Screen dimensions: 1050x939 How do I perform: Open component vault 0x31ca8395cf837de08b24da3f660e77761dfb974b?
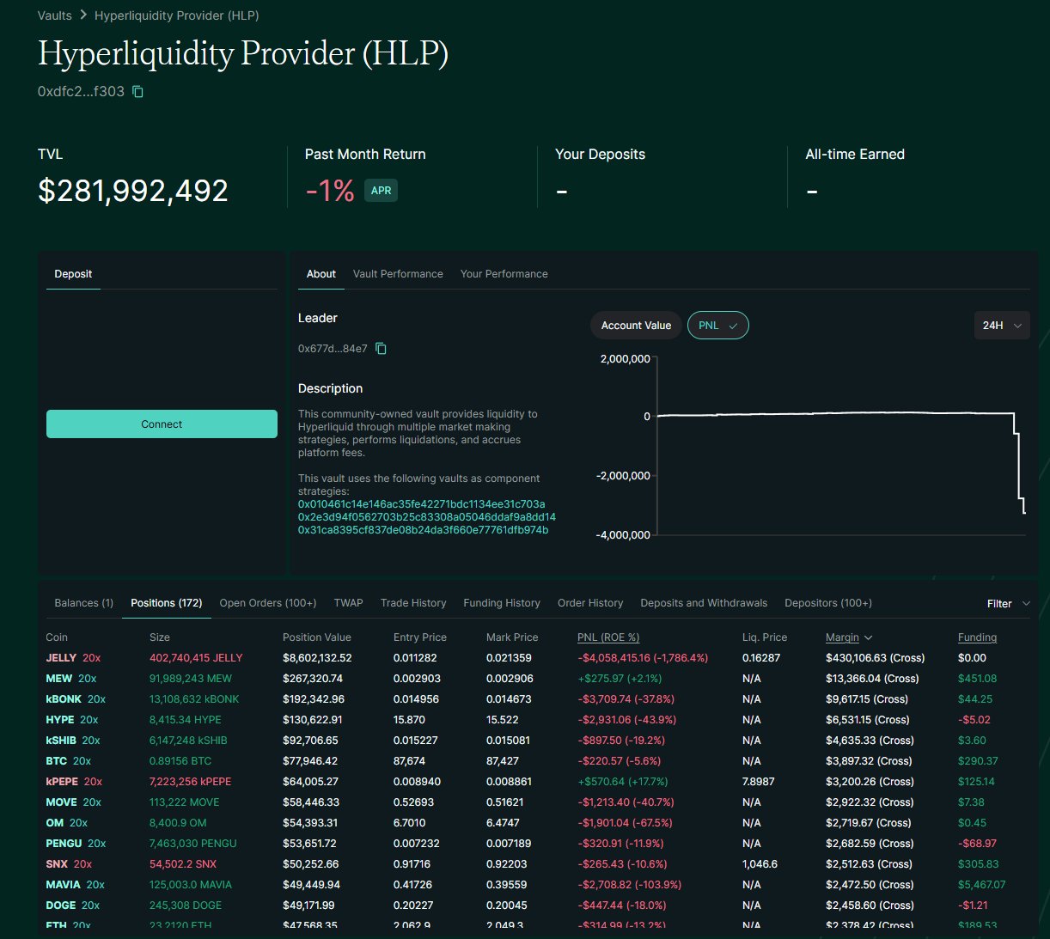(x=423, y=530)
